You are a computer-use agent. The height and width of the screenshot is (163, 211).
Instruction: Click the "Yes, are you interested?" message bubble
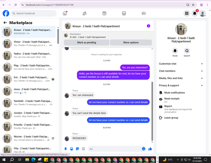point(135,67)
